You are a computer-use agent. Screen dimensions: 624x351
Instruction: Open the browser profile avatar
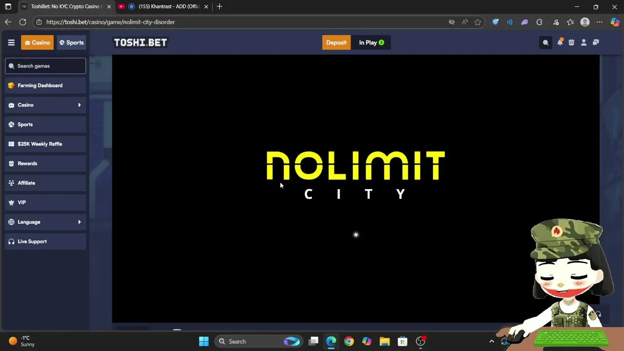[x=585, y=22]
